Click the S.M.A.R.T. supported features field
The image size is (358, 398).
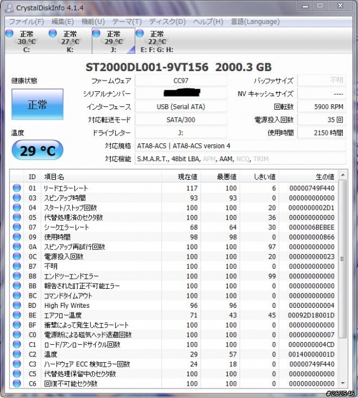(x=241, y=159)
